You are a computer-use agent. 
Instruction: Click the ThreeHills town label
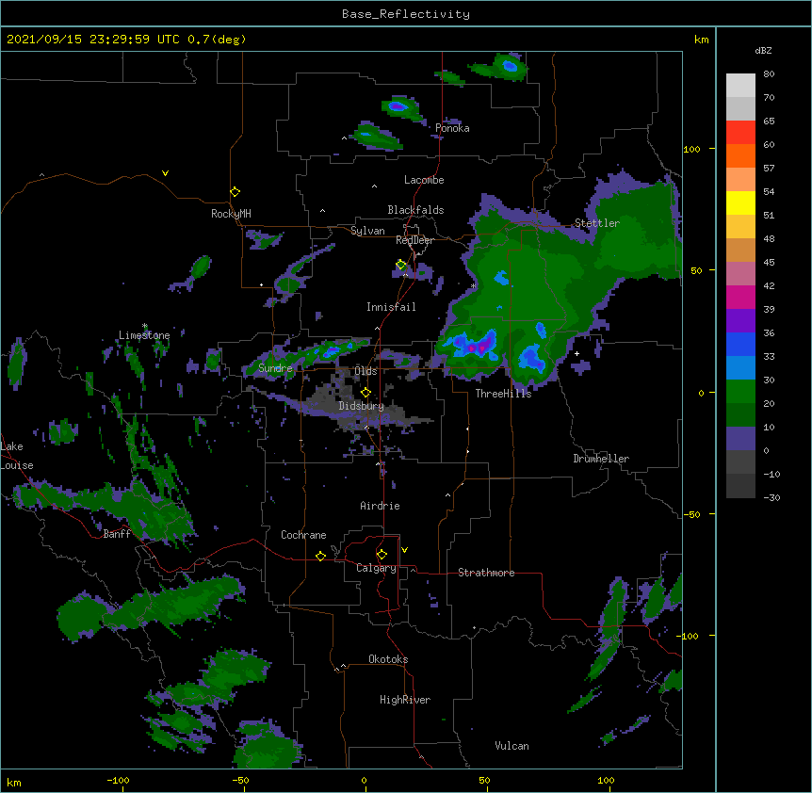[503, 394]
